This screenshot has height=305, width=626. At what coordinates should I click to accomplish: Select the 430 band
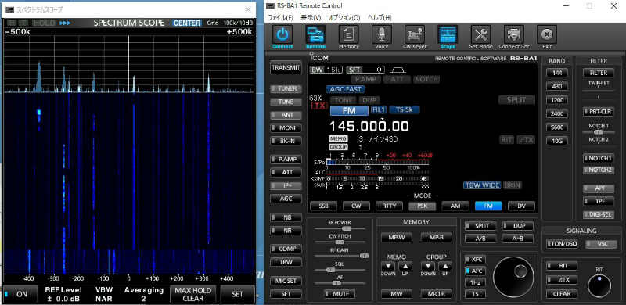click(x=556, y=87)
